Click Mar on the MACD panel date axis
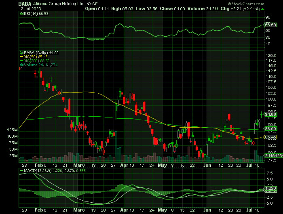283x214 pixels. (x=77, y=210)
